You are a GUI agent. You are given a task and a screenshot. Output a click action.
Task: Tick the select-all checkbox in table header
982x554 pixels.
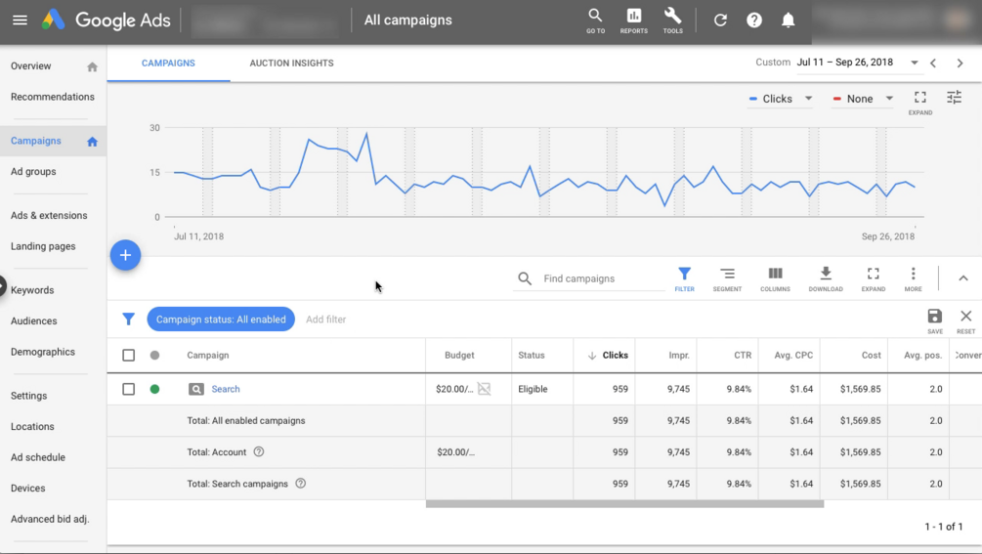tap(128, 355)
